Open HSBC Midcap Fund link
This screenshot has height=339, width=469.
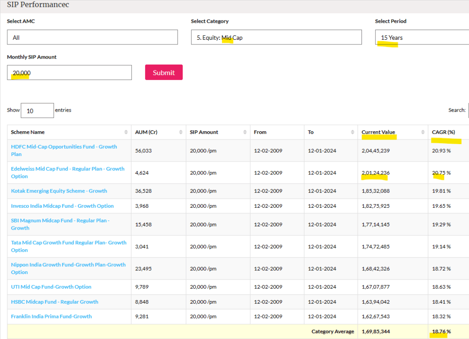click(x=55, y=302)
